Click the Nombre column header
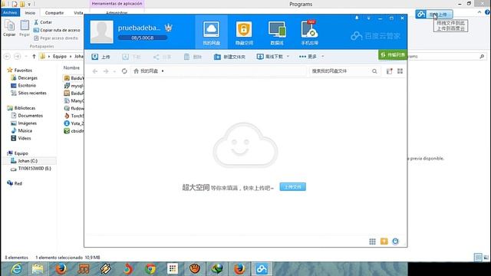Screen dimensions: 491x276 point(71,67)
